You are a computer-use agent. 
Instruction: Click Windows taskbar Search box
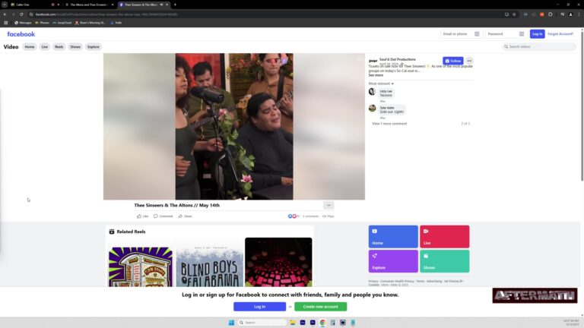click(262, 323)
